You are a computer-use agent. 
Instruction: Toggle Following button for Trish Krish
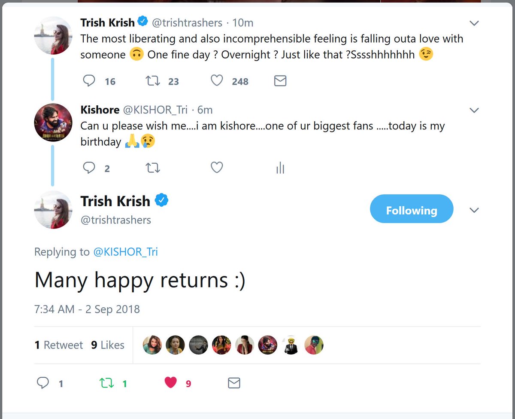411,210
